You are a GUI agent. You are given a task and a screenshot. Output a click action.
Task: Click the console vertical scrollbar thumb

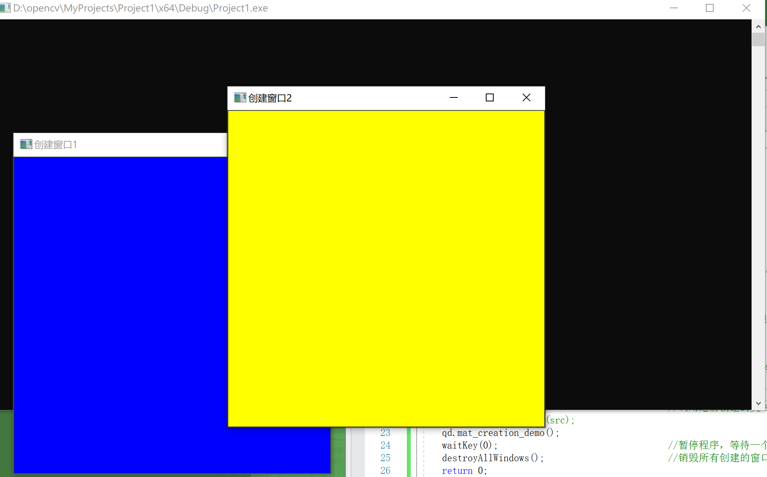tap(758, 40)
